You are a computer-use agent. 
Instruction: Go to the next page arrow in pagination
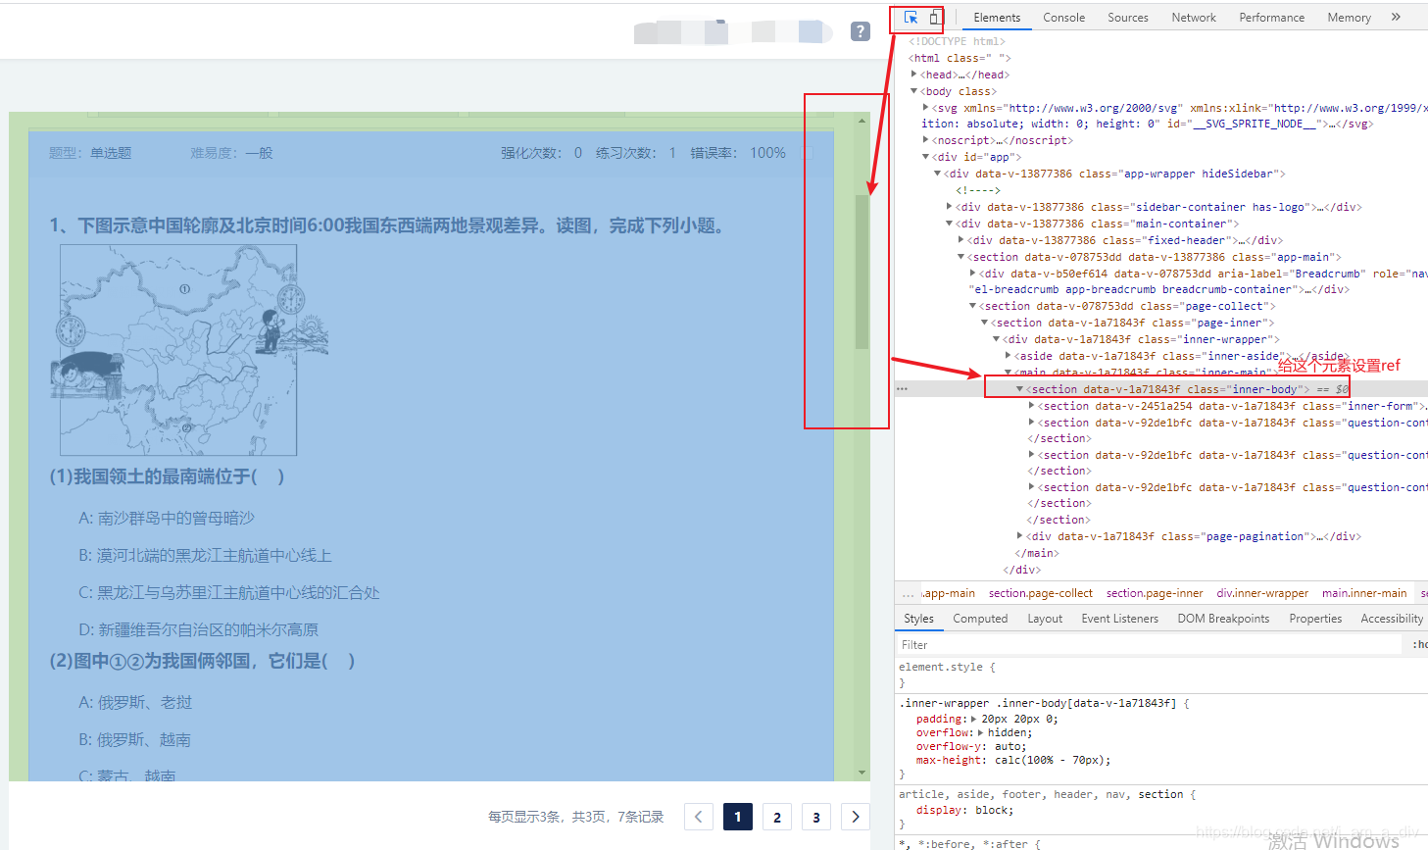856,817
